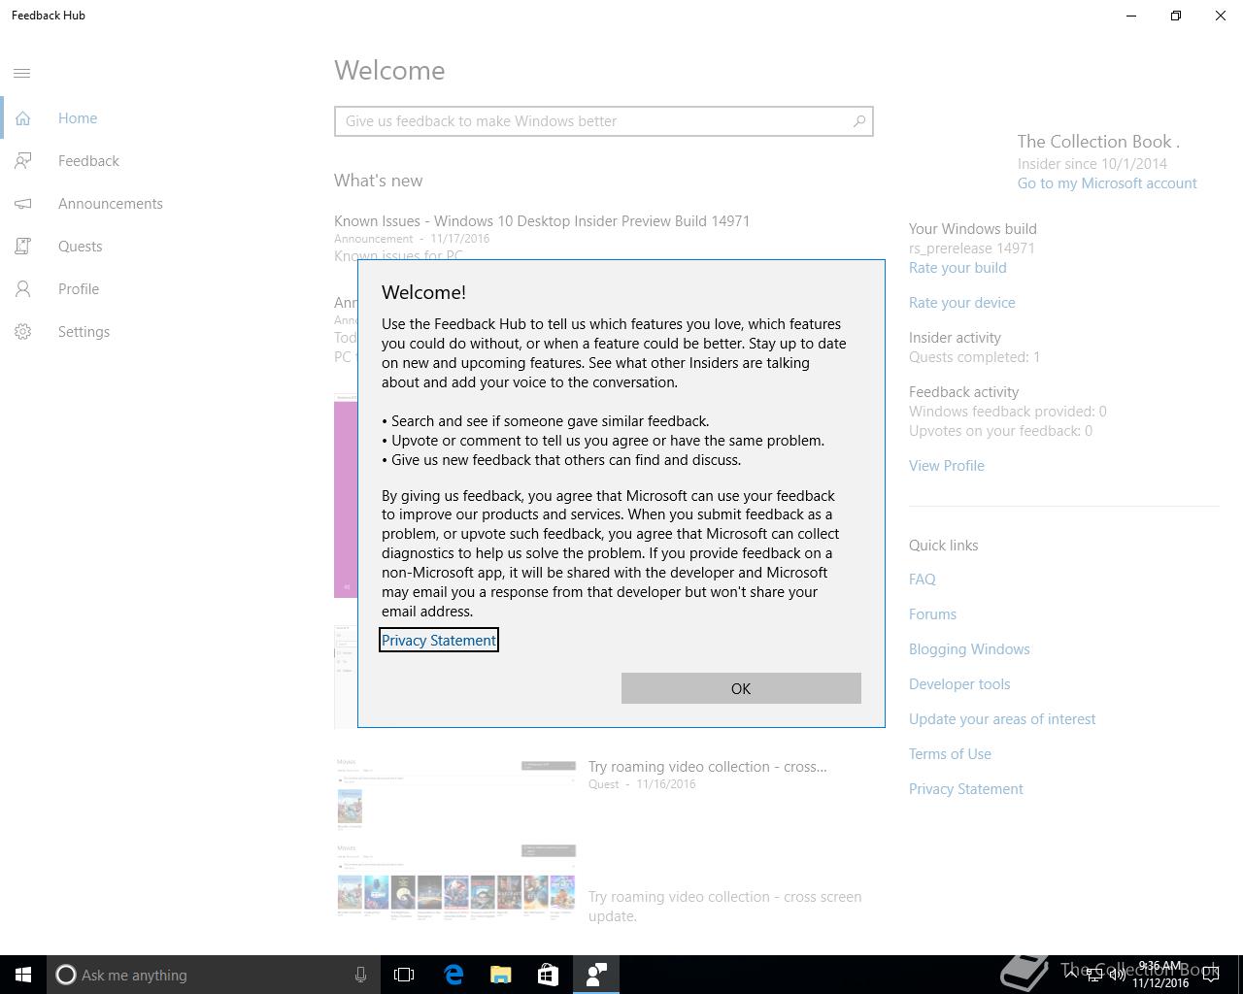Image resolution: width=1243 pixels, height=994 pixels.
Task: Click the Quests icon in sidebar
Action: [x=22, y=247]
